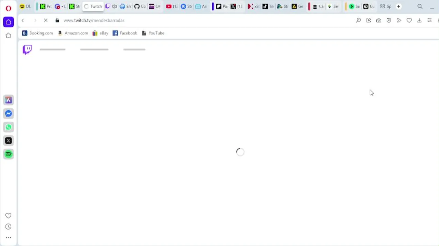The width and height of the screenshot is (439, 246).
Task: Switch to the Se tab
Action: pos(333,6)
